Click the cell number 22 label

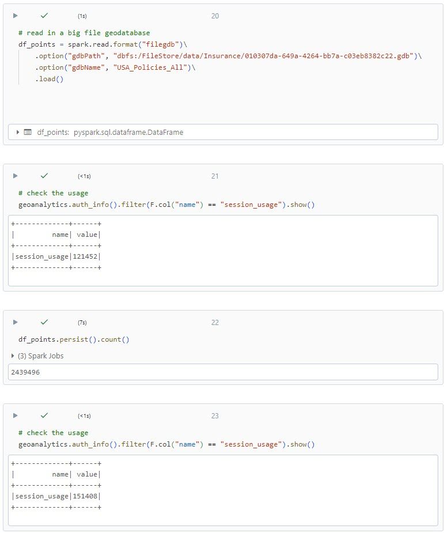215,322
